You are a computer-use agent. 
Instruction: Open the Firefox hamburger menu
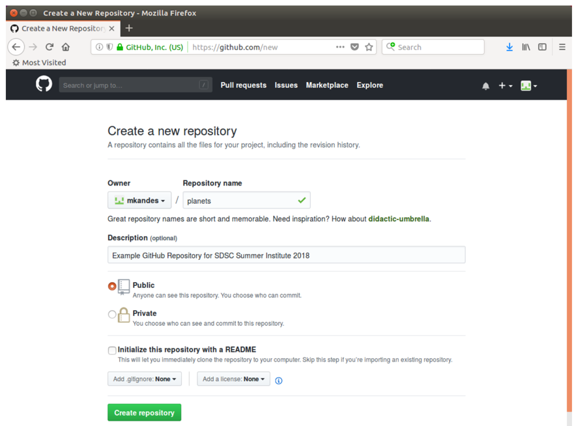point(562,47)
